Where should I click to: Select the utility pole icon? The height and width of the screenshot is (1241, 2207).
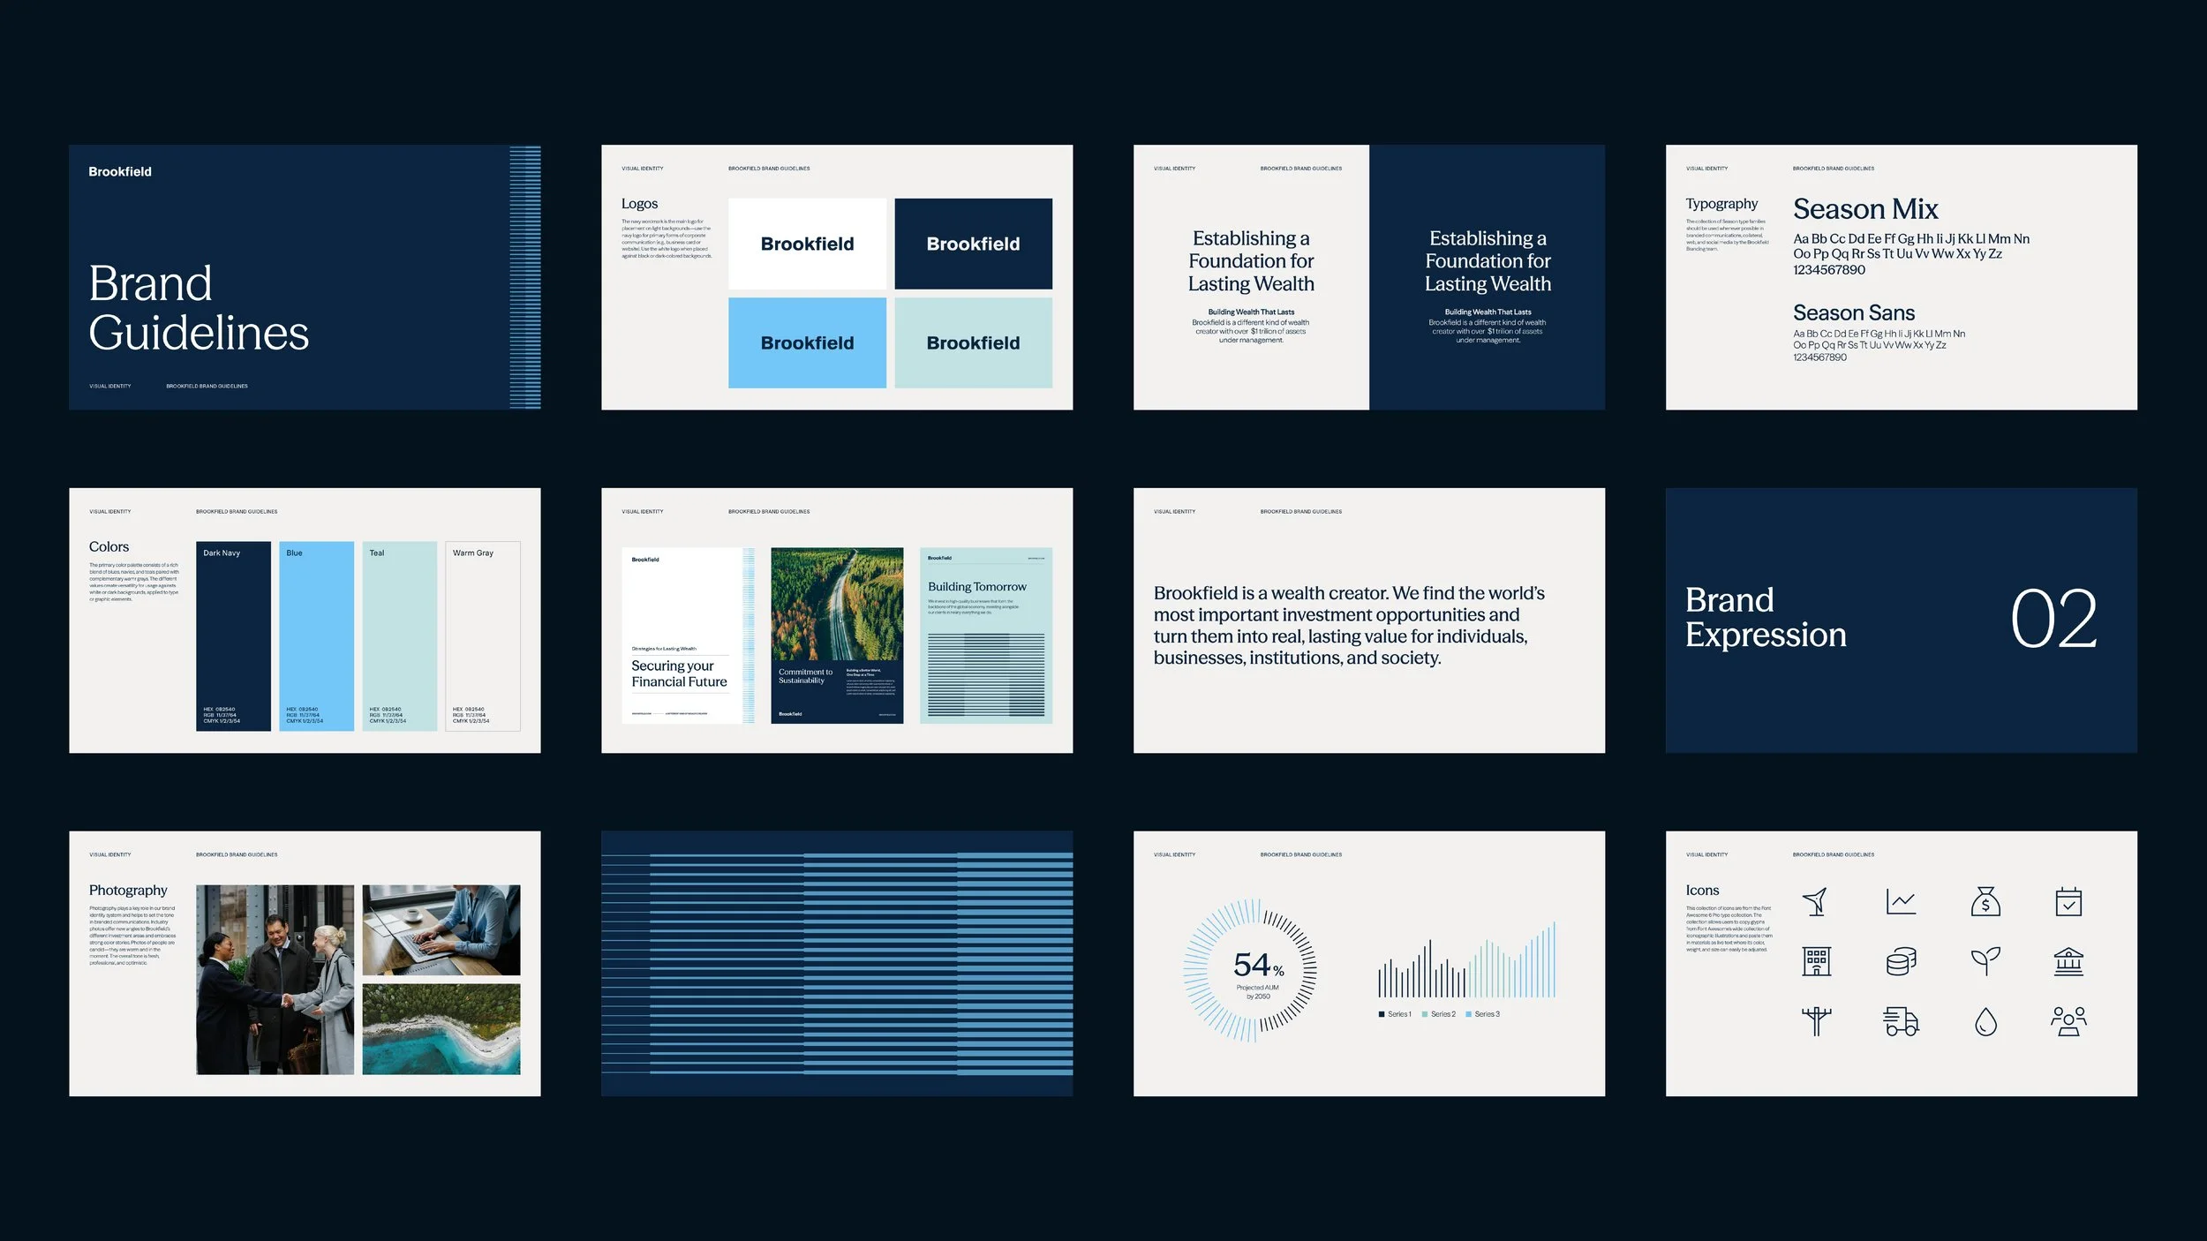[1816, 1021]
